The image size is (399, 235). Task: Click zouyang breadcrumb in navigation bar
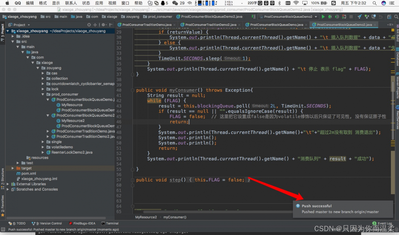coord(130,16)
